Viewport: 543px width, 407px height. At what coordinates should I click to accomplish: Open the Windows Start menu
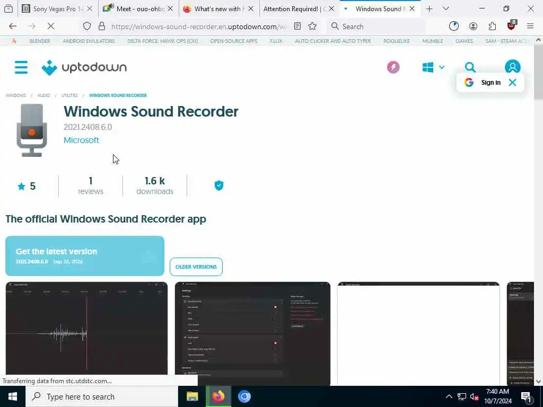13,396
